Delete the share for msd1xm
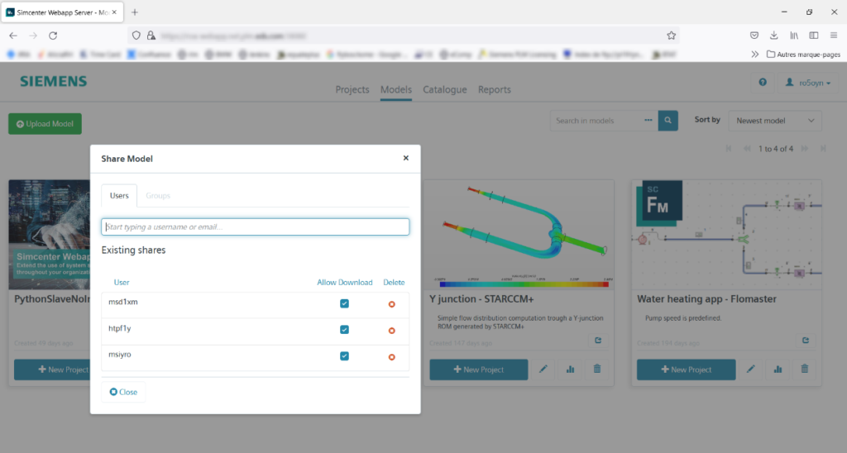 point(391,304)
